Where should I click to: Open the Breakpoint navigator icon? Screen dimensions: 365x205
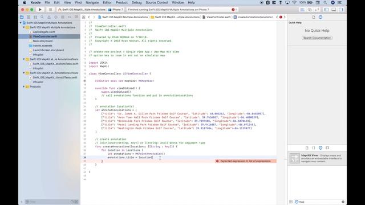(70, 17)
